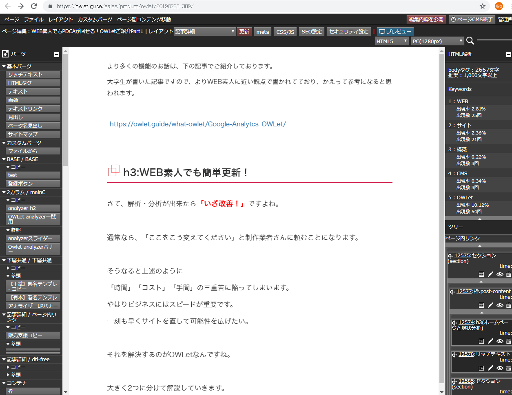Collapse the 下層共通 / 下層共通 group
The height and width of the screenshot is (395, 512).
(4, 260)
